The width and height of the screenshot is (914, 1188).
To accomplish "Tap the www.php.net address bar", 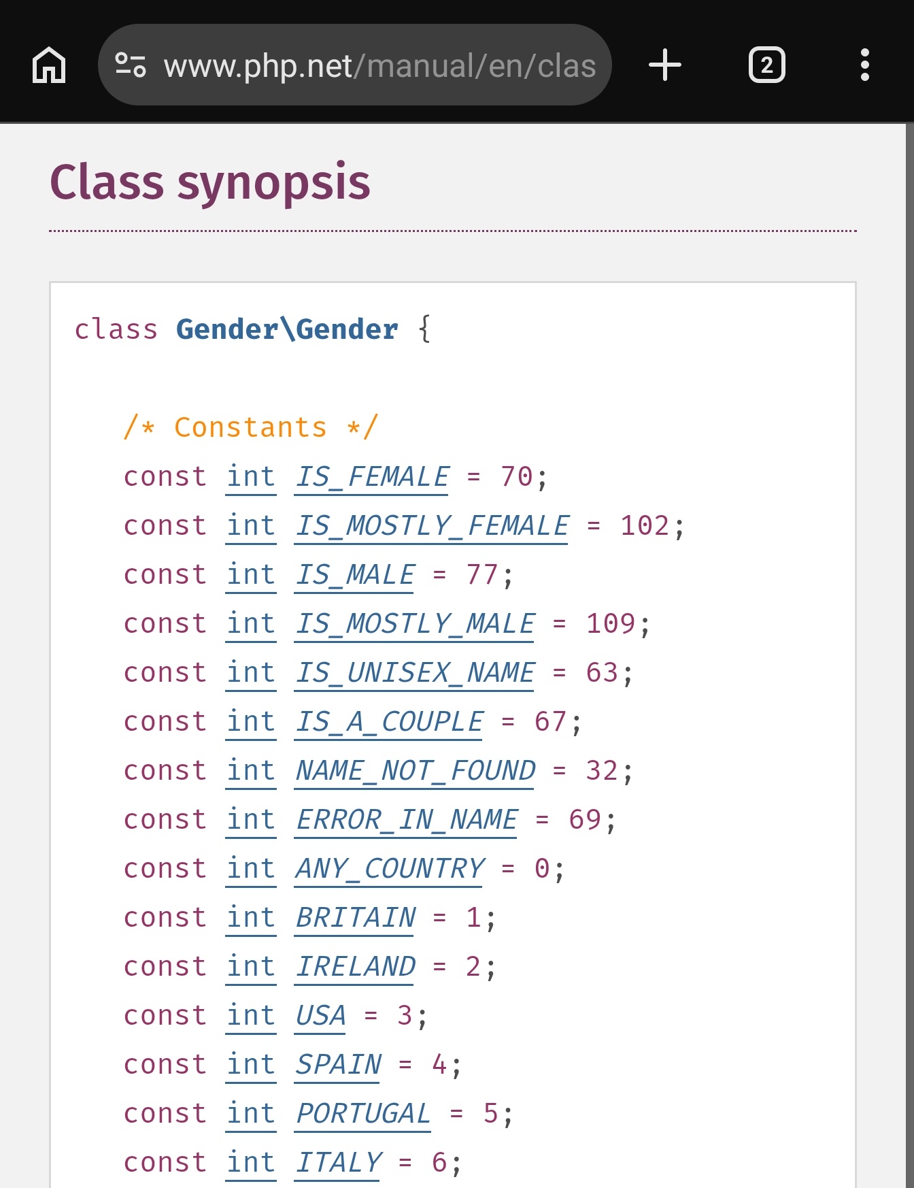I will tap(379, 66).
